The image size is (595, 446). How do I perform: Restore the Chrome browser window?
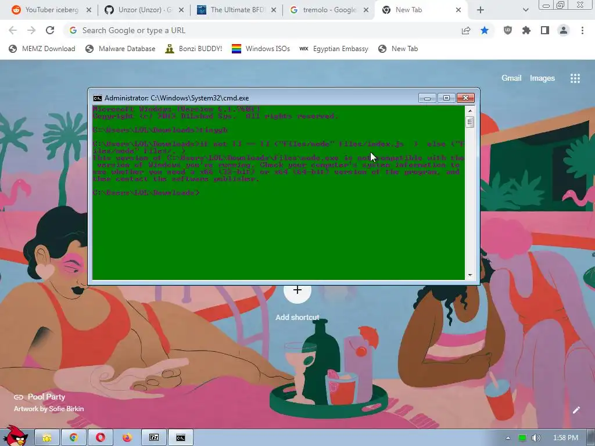click(x=561, y=5)
